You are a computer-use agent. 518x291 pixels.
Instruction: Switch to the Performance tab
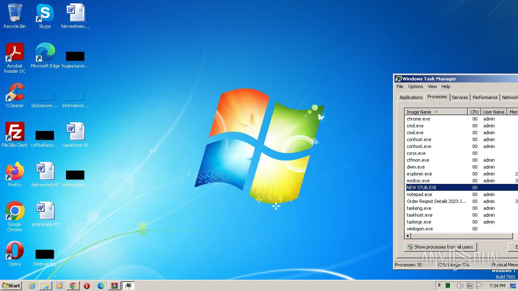tap(485, 97)
